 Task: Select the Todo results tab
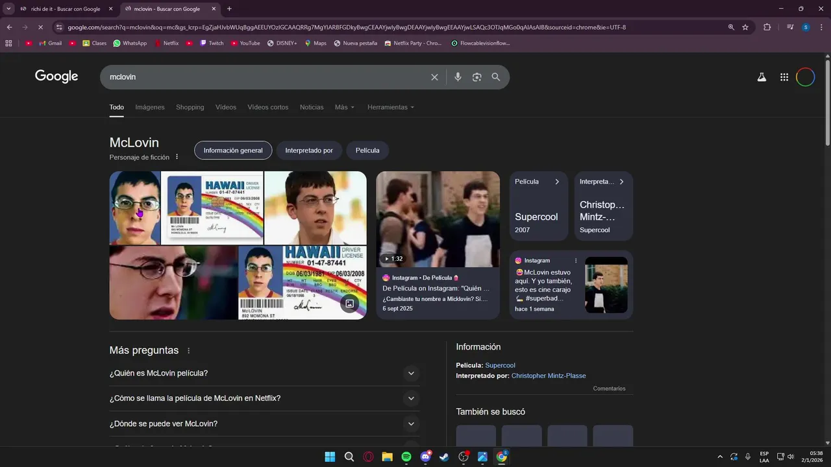(116, 107)
